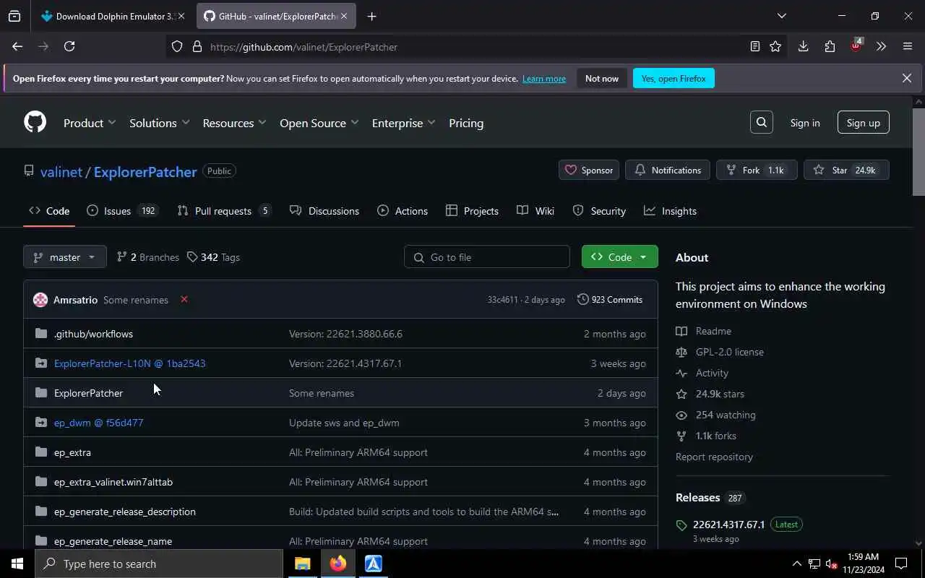Click the Sign in link

[805, 123]
